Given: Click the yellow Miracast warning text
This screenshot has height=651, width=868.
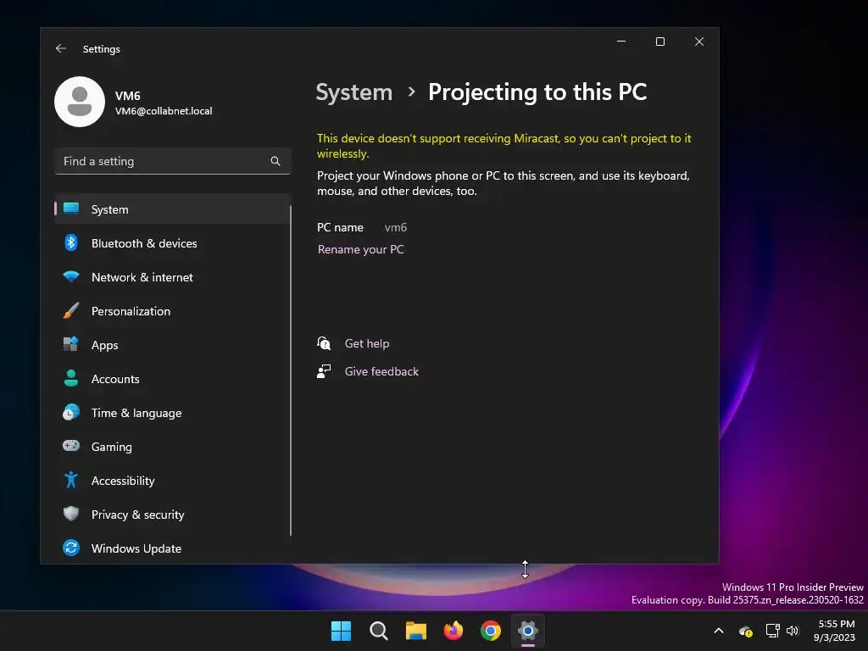Looking at the screenshot, I should (504, 146).
